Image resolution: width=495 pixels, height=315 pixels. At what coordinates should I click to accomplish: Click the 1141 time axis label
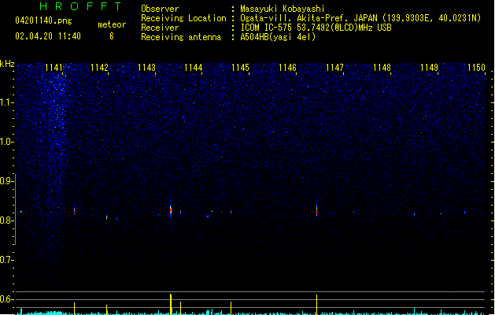coord(54,67)
